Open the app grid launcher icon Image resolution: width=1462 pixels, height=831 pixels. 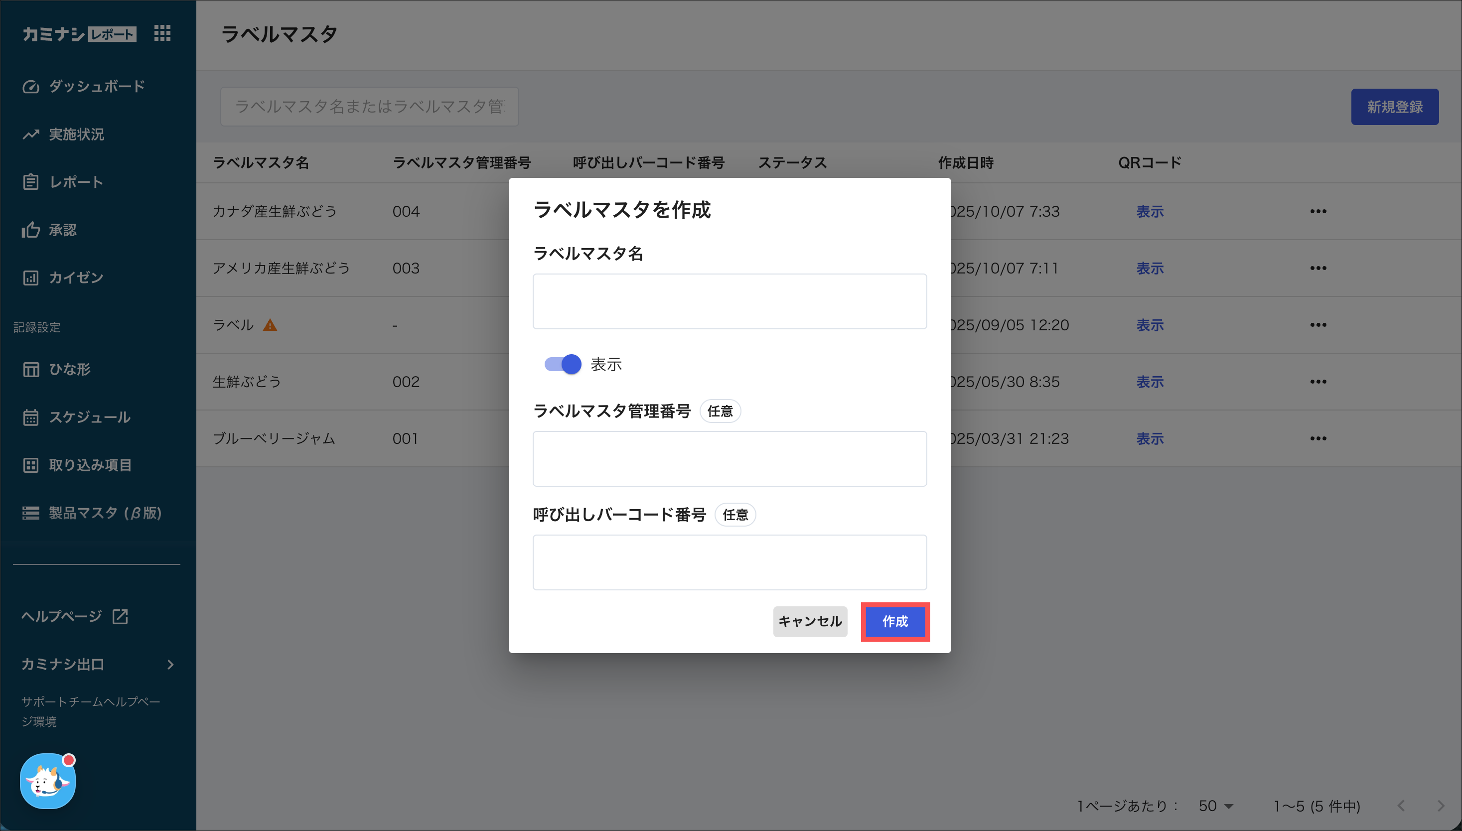[162, 33]
